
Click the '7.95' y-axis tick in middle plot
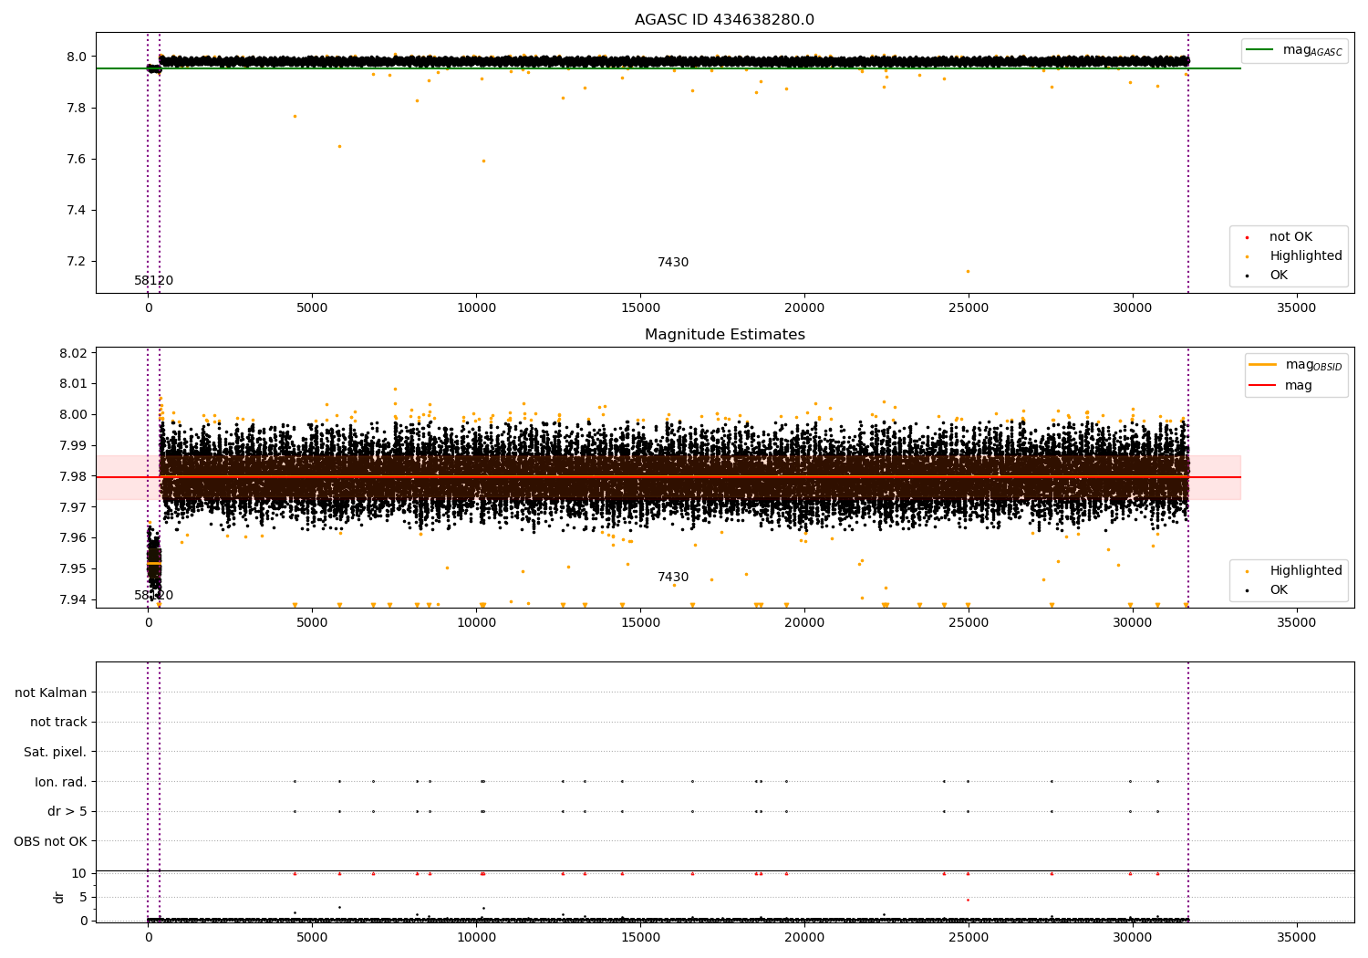point(73,568)
